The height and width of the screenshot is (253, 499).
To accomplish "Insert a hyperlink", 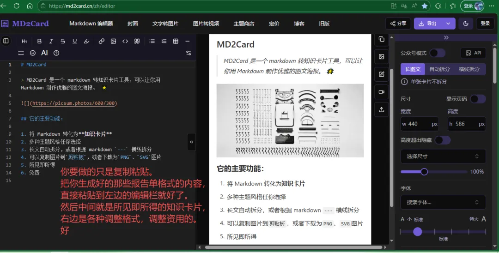I will [x=102, y=41].
